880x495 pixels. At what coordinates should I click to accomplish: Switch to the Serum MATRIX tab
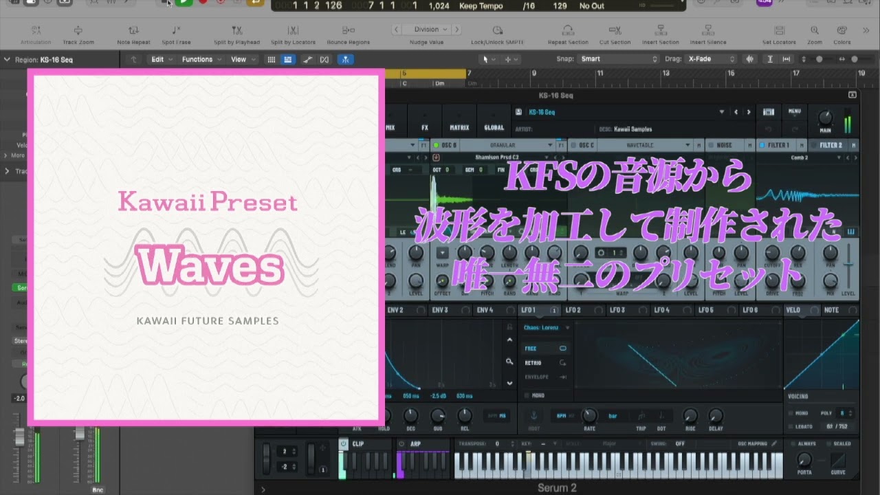click(459, 122)
